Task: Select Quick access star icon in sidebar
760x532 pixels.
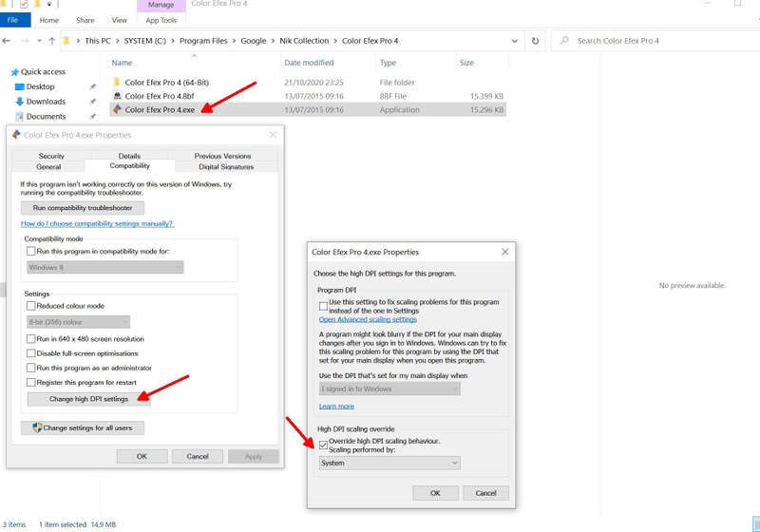Action: [14, 71]
